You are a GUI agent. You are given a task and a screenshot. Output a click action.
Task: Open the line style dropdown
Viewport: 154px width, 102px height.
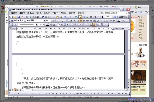click(36, 25)
